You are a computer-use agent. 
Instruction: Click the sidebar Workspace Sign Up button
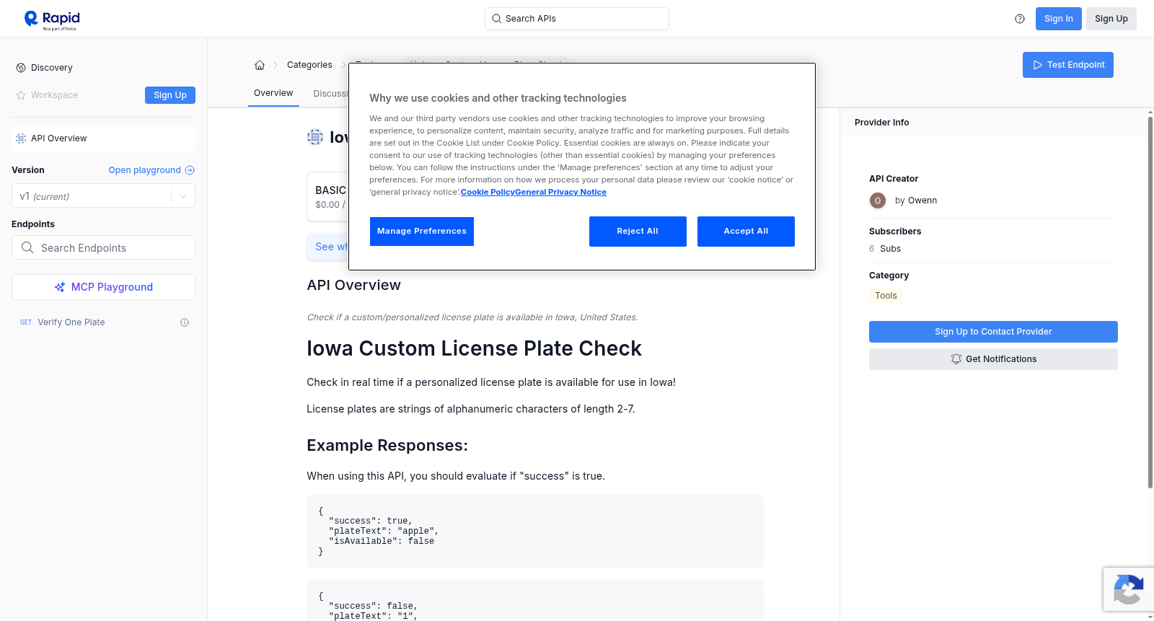click(170, 95)
